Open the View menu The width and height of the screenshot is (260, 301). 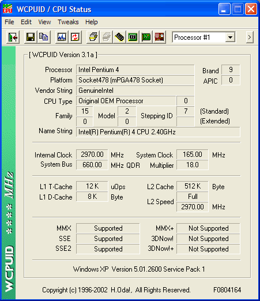click(x=44, y=22)
